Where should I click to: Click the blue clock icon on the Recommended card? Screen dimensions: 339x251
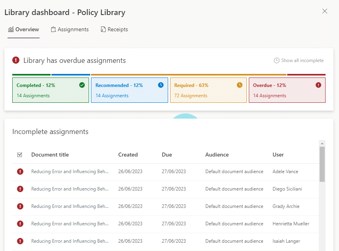161,85
